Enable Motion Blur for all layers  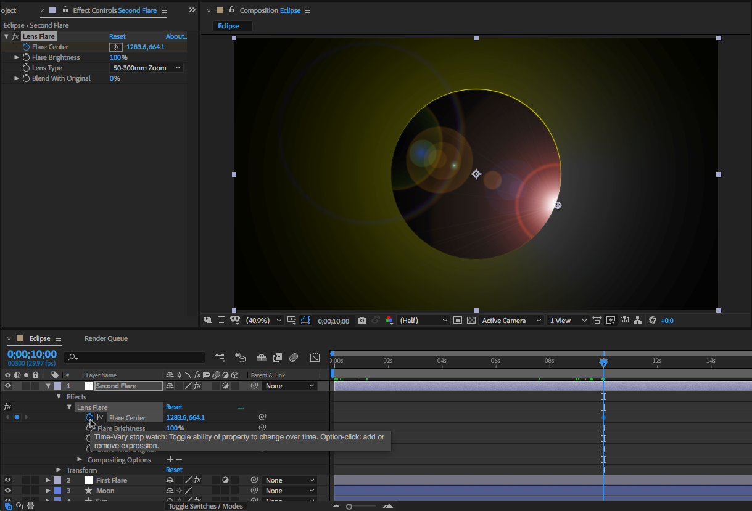[x=294, y=358]
